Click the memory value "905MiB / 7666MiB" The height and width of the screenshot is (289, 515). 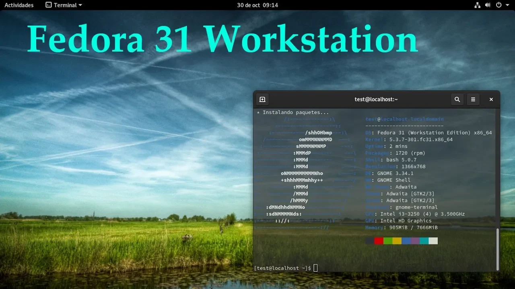click(x=414, y=228)
